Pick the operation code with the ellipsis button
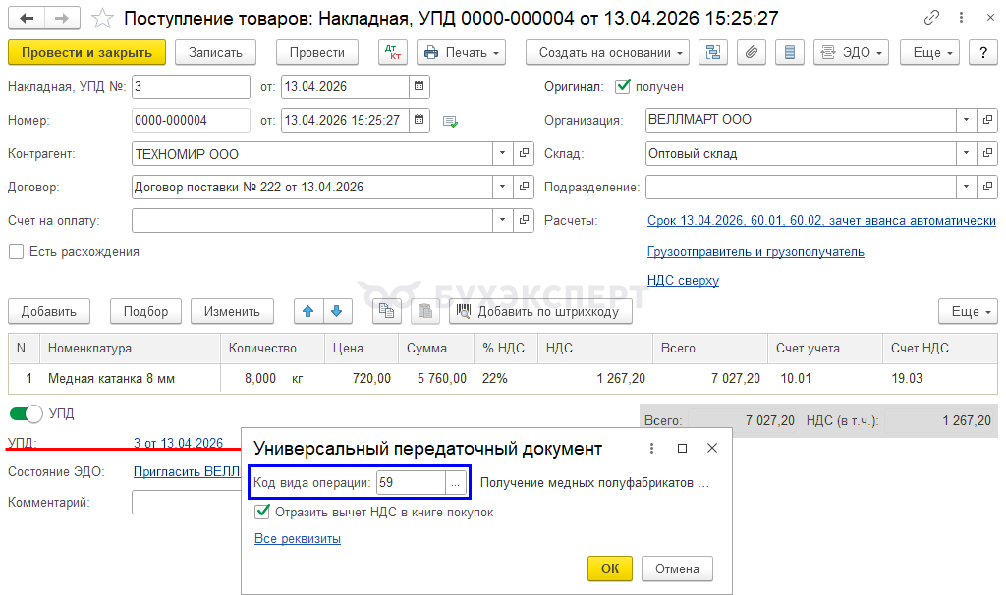This screenshot has width=1006, height=595. point(456,483)
